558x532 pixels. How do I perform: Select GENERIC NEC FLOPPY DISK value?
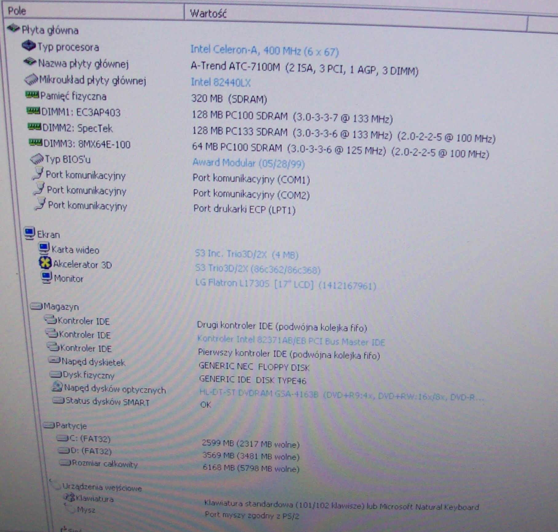pyautogui.click(x=254, y=367)
